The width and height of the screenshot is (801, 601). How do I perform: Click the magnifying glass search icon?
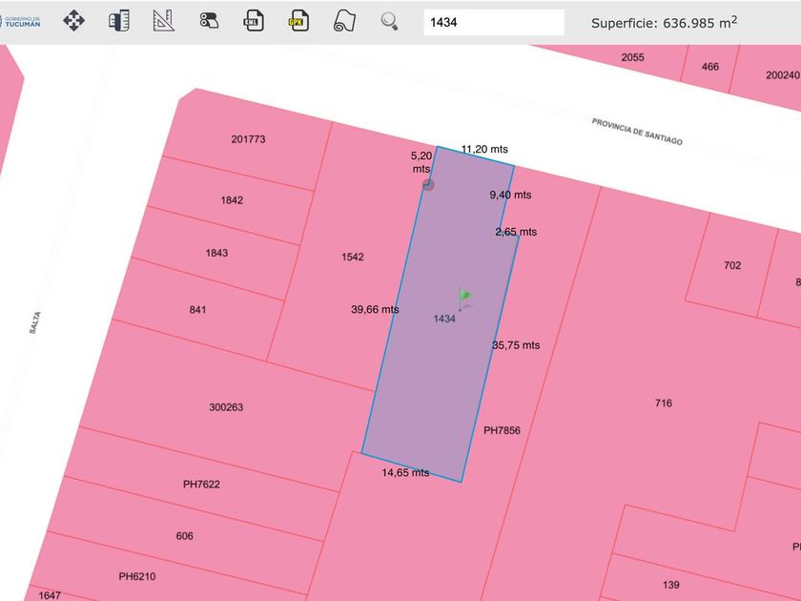(x=389, y=21)
